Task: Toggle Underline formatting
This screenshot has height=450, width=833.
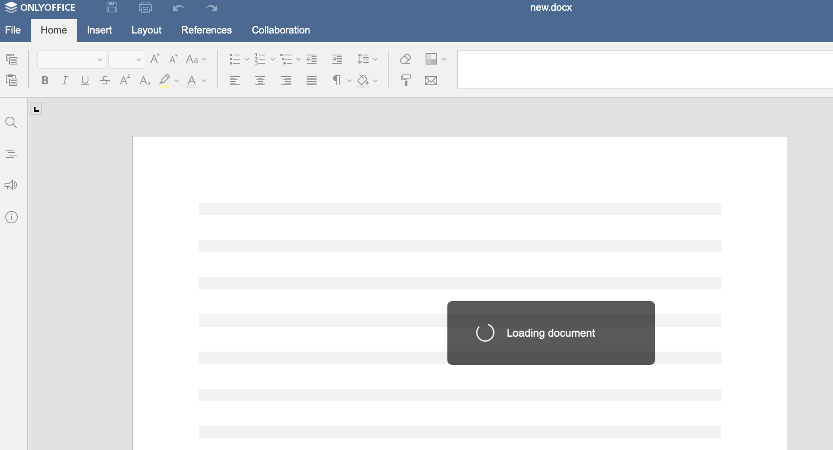Action: pos(85,81)
